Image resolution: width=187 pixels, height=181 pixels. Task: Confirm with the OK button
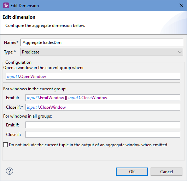coord(132,171)
